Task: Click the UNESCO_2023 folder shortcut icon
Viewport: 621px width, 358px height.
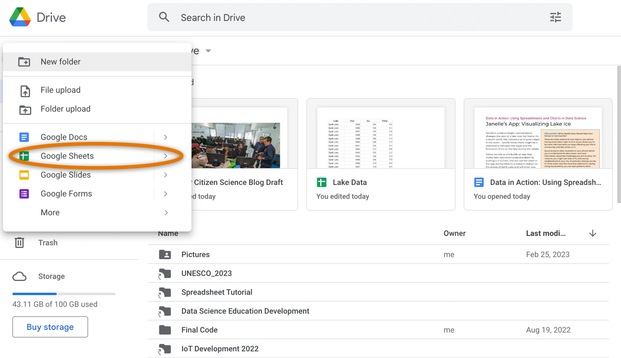Action: click(165, 273)
